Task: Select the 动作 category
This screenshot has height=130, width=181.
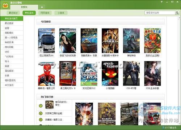Action: click(x=12, y=52)
